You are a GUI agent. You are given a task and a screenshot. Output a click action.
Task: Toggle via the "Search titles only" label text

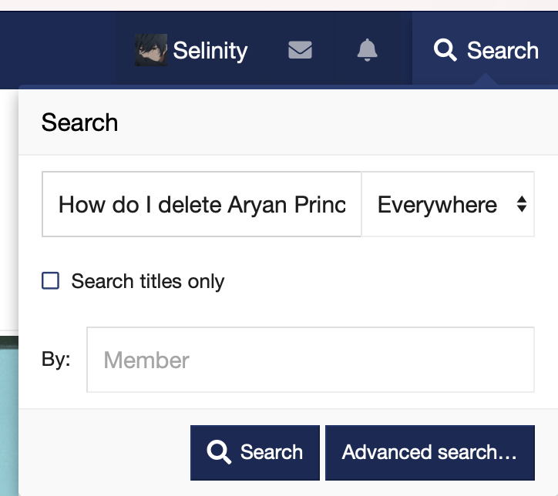click(x=148, y=282)
